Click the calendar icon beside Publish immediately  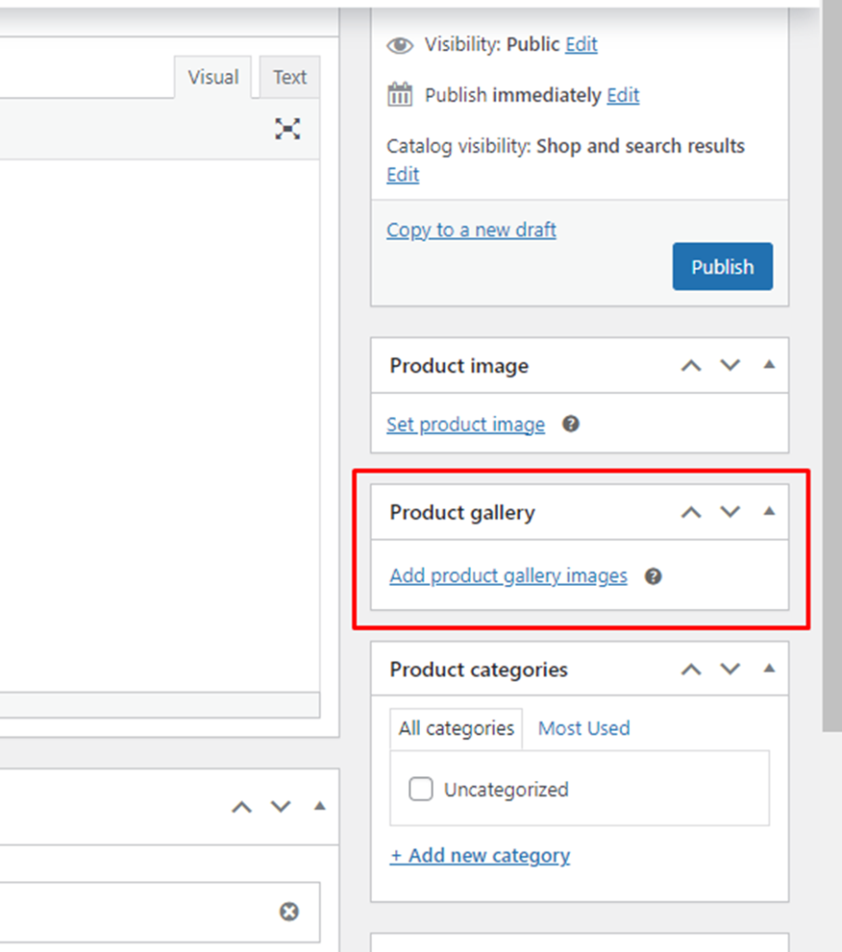click(400, 94)
